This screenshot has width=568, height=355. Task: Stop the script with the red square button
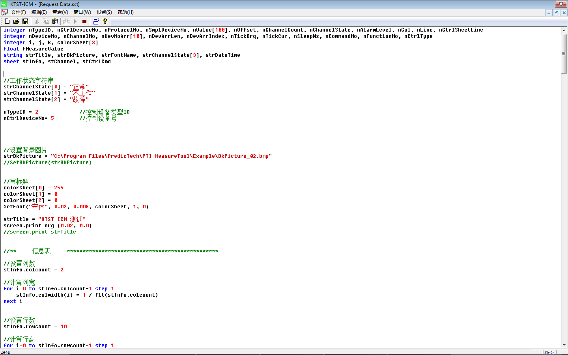click(x=84, y=21)
